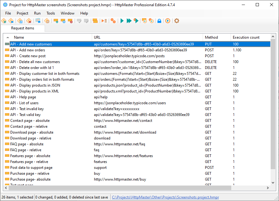Click the horizontal scrollbar left arrow

coord(6,188)
